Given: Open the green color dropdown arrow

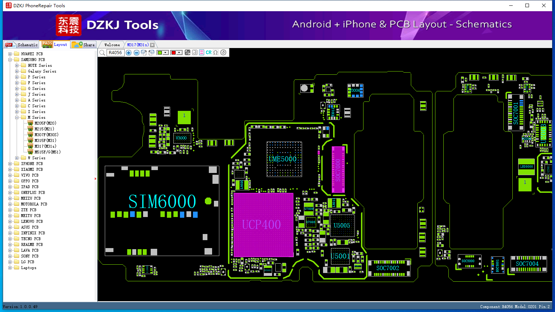Looking at the screenshot, I should (166, 53).
